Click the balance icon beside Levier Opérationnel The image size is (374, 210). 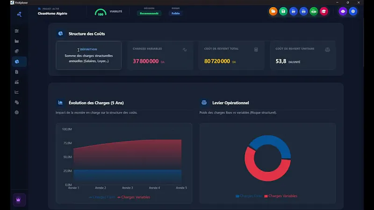[204, 103]
